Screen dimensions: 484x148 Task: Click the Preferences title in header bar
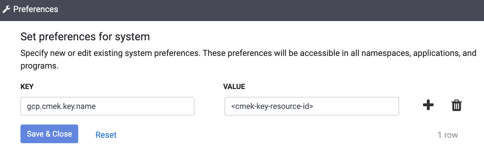(x=36, y=9)
